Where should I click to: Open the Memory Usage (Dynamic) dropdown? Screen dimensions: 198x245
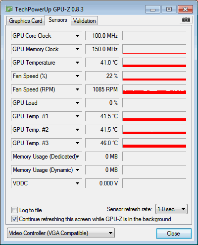pyautogui.click(x=77, y=170)
